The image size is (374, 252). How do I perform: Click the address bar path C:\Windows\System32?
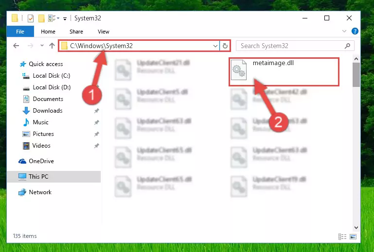[x=101, y=46]
